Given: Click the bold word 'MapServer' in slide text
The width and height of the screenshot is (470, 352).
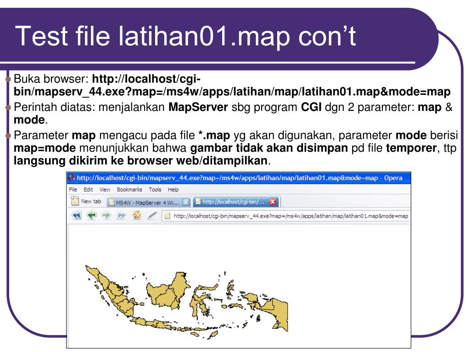Looking at the screenshot, I should [198, 107].
